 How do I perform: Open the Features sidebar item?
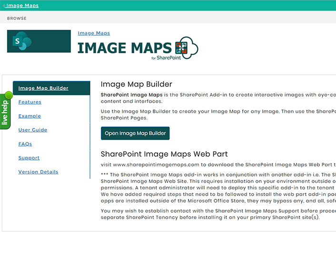pyautogui.click(x=30, y=102)
